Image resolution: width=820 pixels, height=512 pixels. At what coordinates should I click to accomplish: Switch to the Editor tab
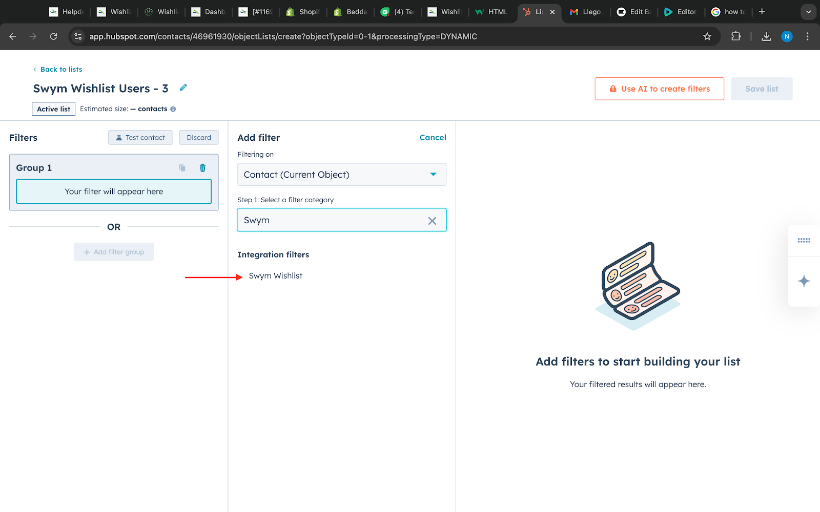click(x=681, y=12)
